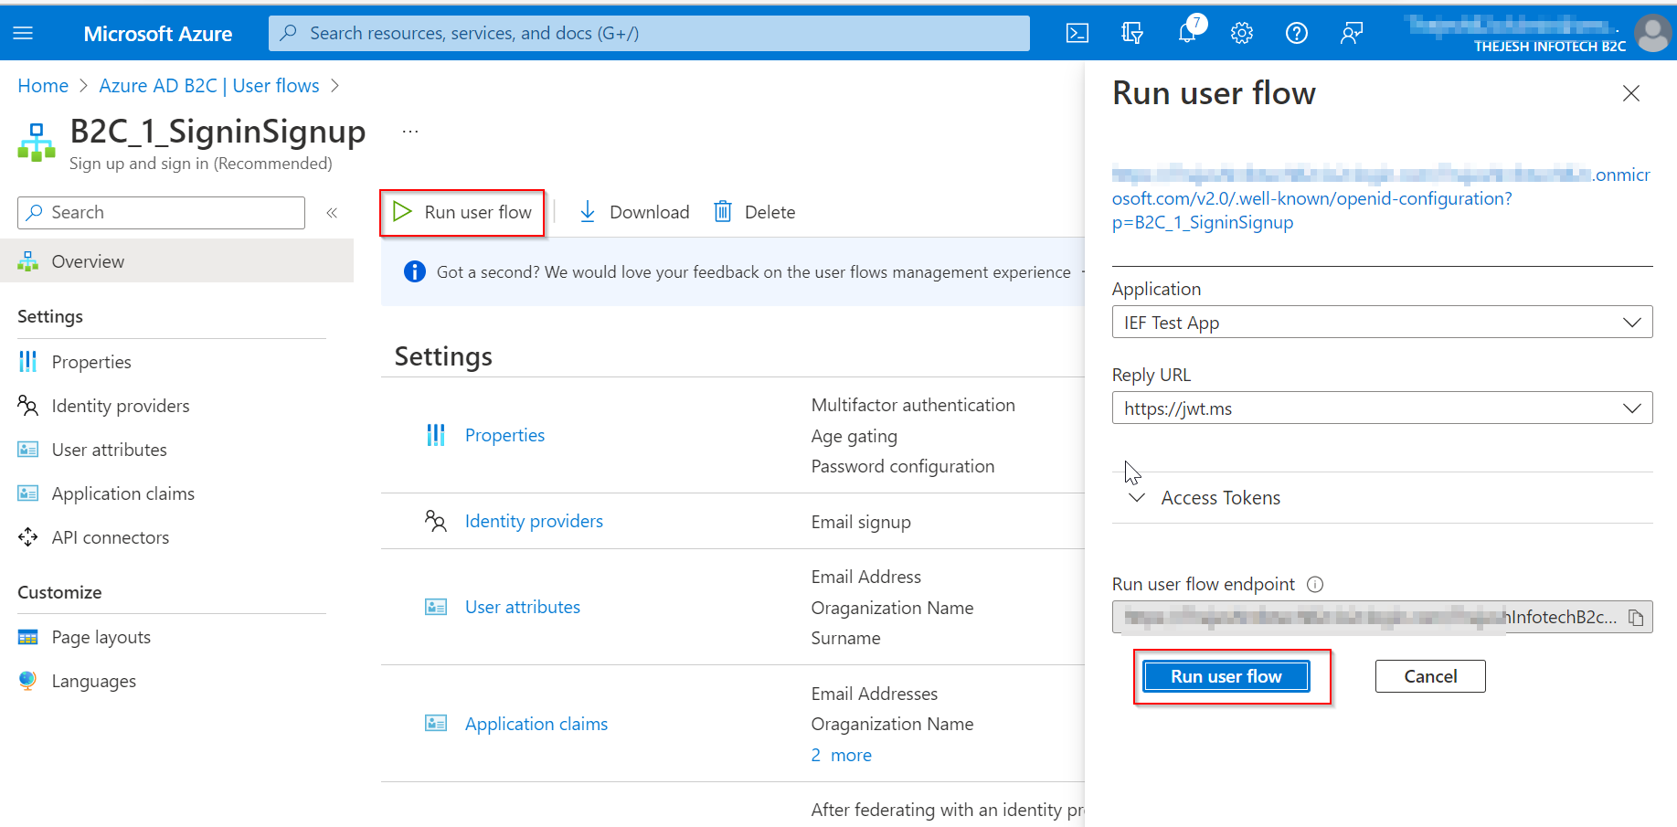This screenshot has height=827, width=1677.
Task: Click the Identity providers icon in main Settings list
Action: 436,521
